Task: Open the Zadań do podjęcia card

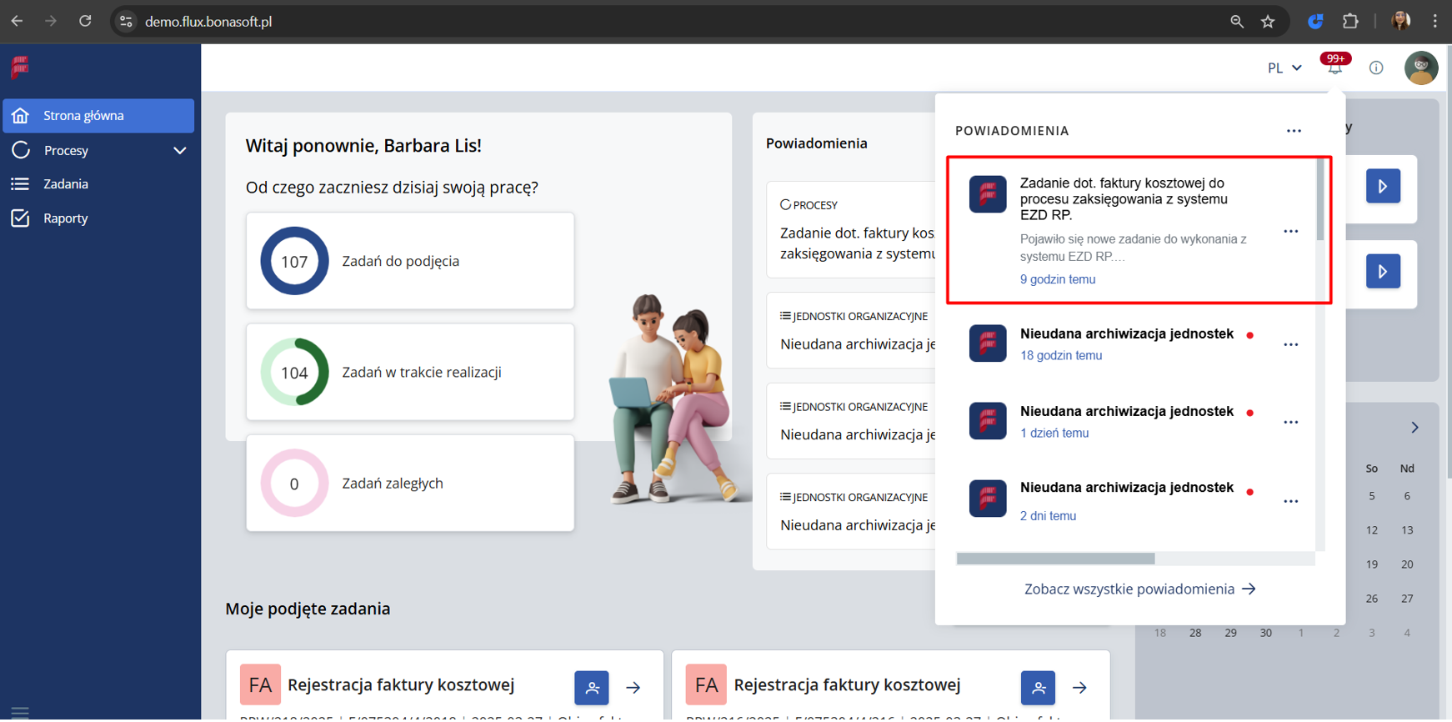Action: (409, 261)
